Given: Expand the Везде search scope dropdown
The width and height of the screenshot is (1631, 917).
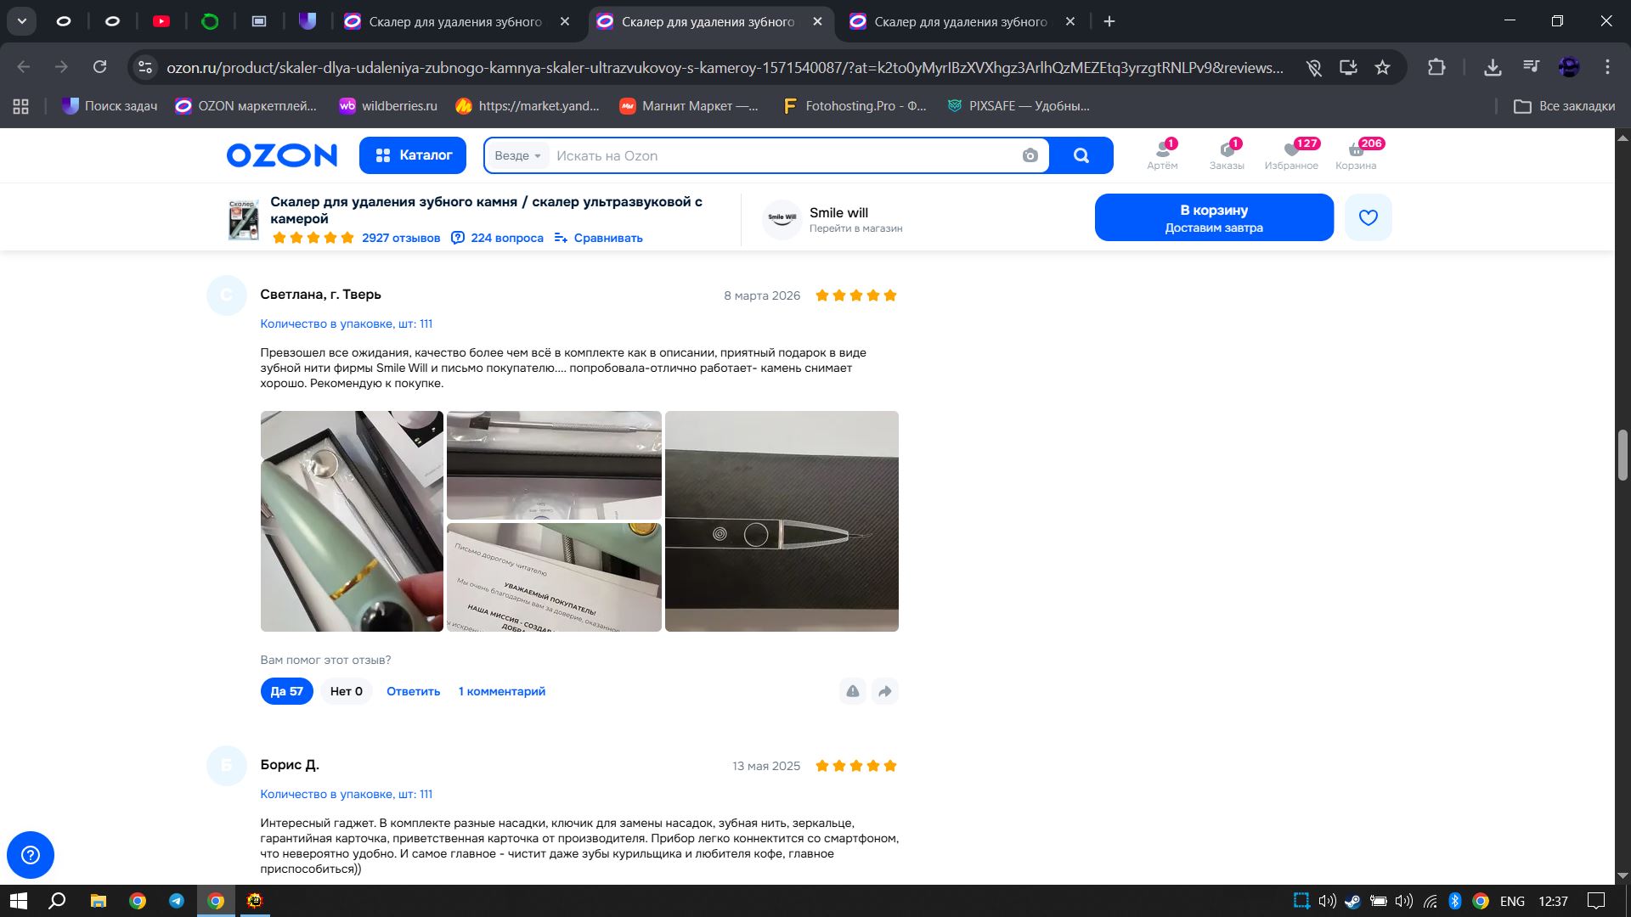Looking at the screenshot, I should 517,155.
